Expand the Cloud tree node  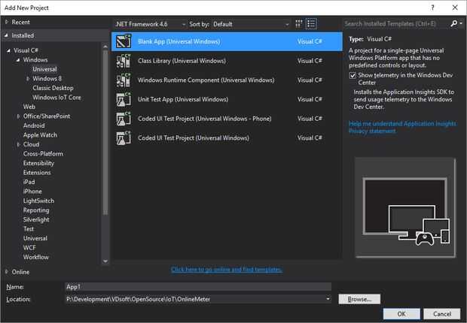[x=19, y=144]
